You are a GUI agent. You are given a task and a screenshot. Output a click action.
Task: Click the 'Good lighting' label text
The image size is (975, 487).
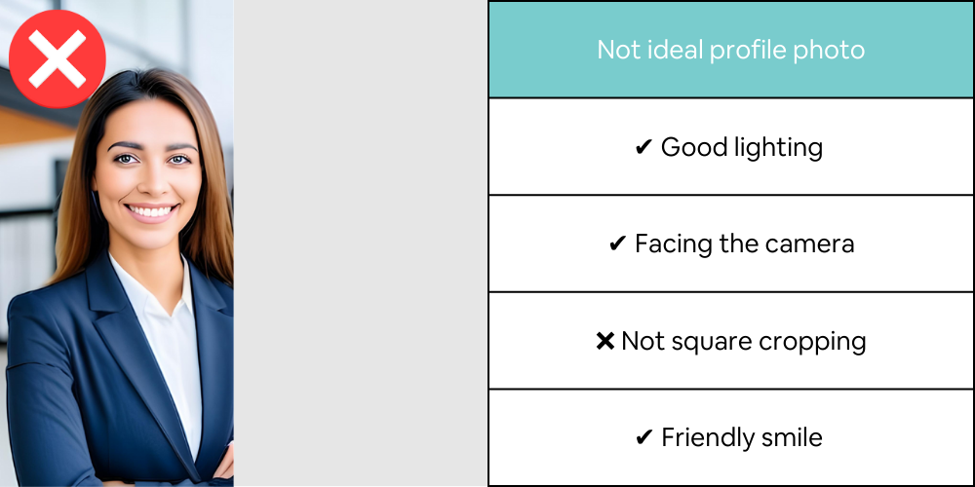click(x=742, y=147)
